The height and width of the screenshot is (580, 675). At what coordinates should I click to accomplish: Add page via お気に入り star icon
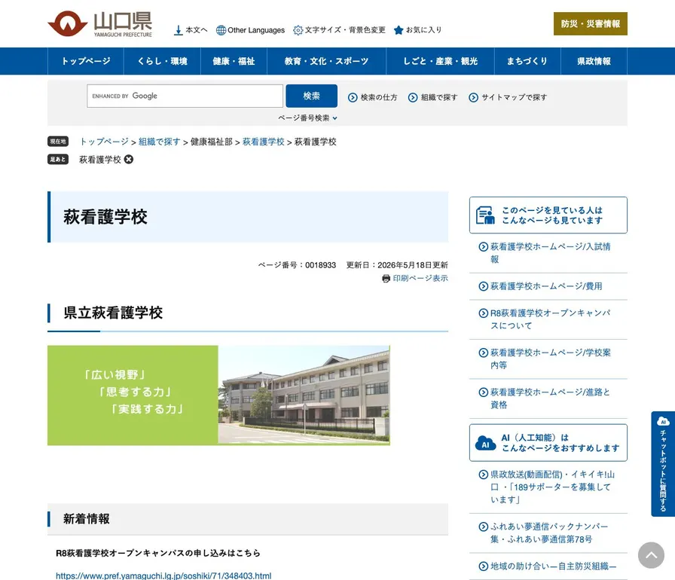417,30
